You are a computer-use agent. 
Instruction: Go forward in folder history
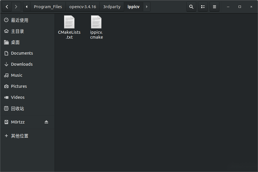16,7
